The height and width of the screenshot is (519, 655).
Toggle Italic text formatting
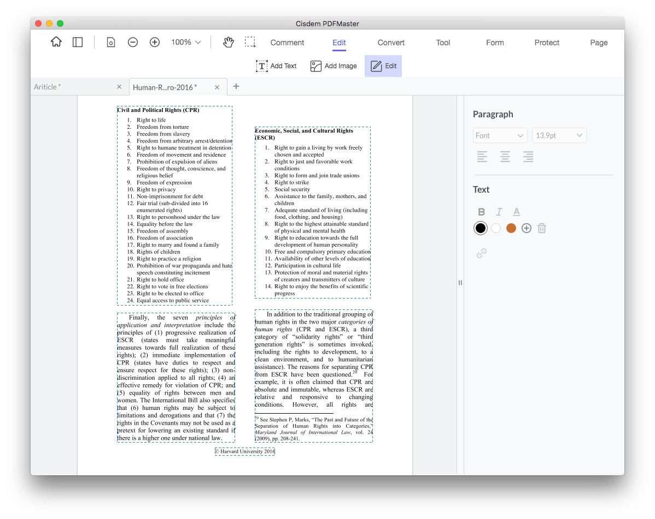[x=499, y=212]
